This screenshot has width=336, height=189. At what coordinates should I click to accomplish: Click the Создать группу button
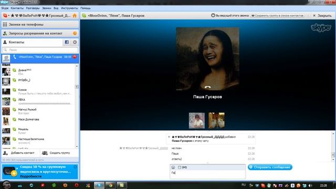coord(56,153)
